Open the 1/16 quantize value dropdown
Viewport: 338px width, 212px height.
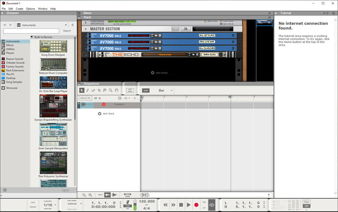(x=55, y=205)
